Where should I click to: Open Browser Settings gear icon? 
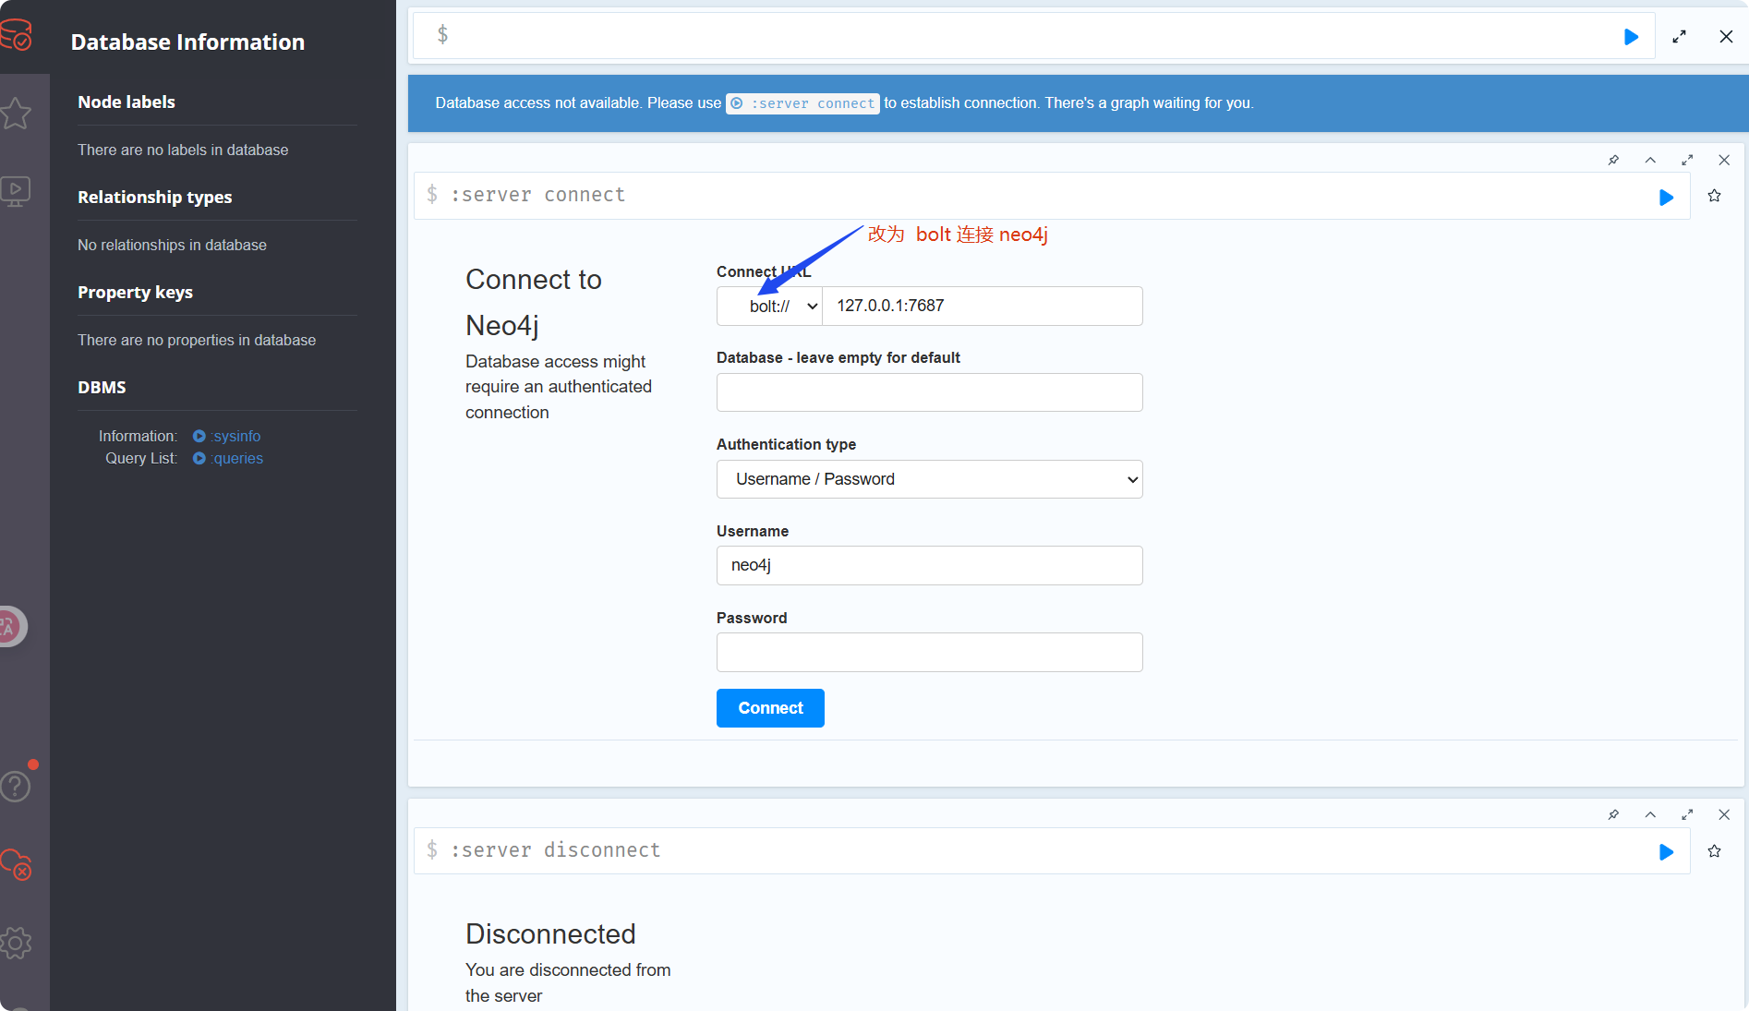pos(16,943)
